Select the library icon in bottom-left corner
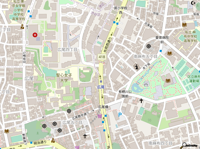Screen dimensions: 200x149 (6, 131)
